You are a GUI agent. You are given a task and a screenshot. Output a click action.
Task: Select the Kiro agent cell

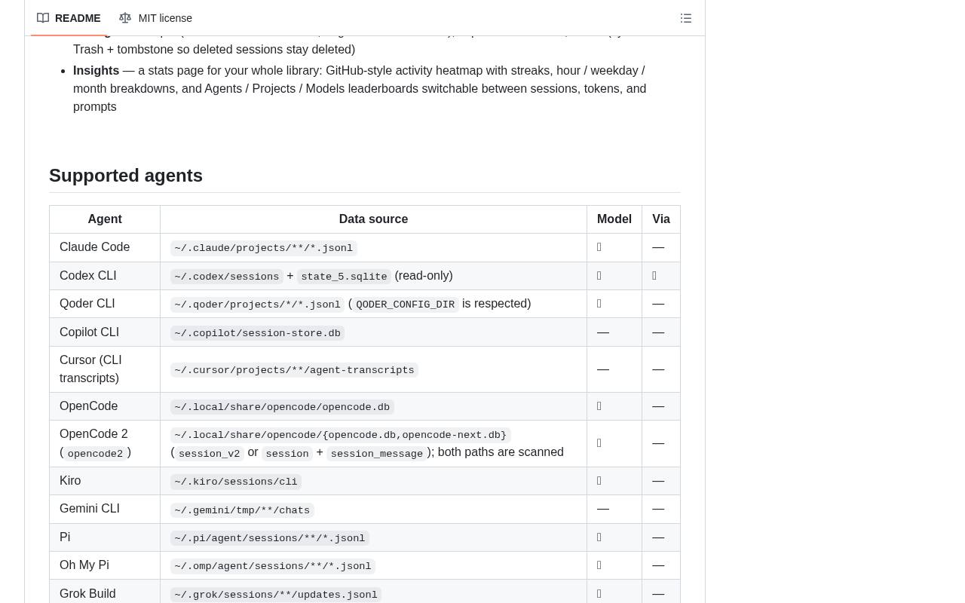pyautogui.click(x=105, y=481)
